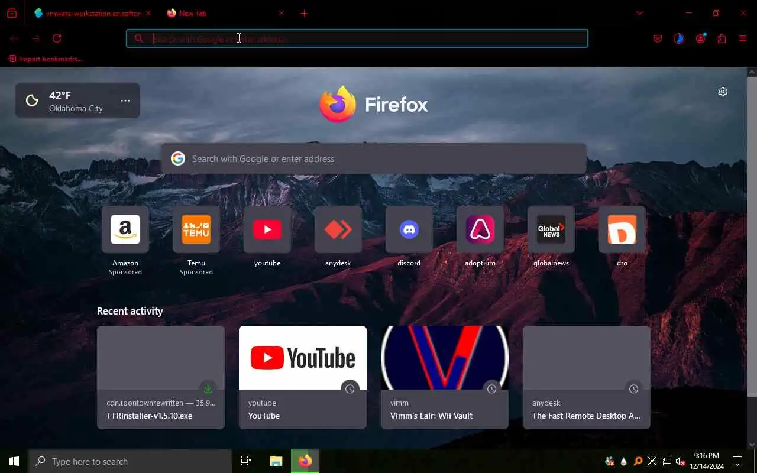757x473 pixels.
Task: Click Firefox taskbar icon
Action: coord(305,461)
